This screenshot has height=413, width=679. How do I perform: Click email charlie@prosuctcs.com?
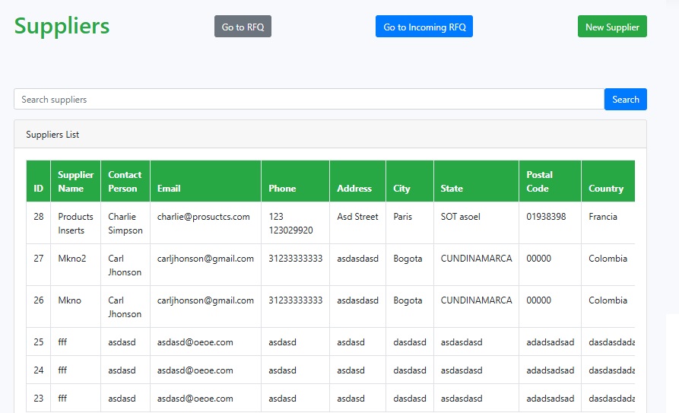click(204, 217)
